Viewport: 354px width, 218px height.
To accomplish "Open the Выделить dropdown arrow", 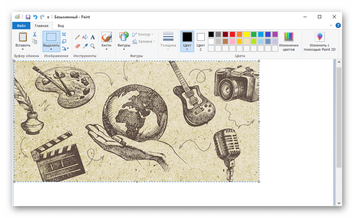I will point(51,49).
